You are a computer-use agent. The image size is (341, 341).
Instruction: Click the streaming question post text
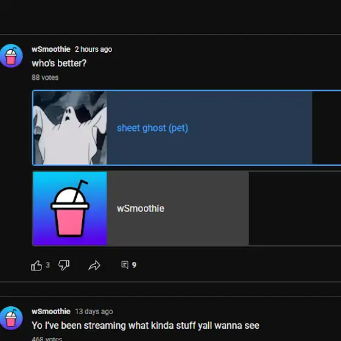point(146,326)
